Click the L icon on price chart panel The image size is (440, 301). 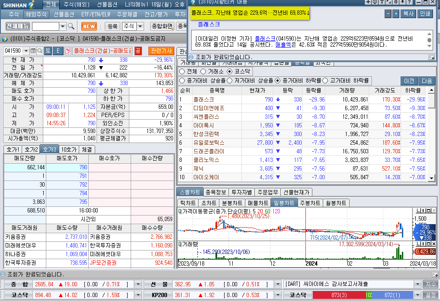coord(418,211)
